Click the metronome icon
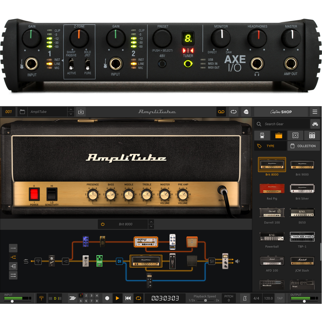Image resolution: width=322 pixels, height=322 pixels. point(244,298)
